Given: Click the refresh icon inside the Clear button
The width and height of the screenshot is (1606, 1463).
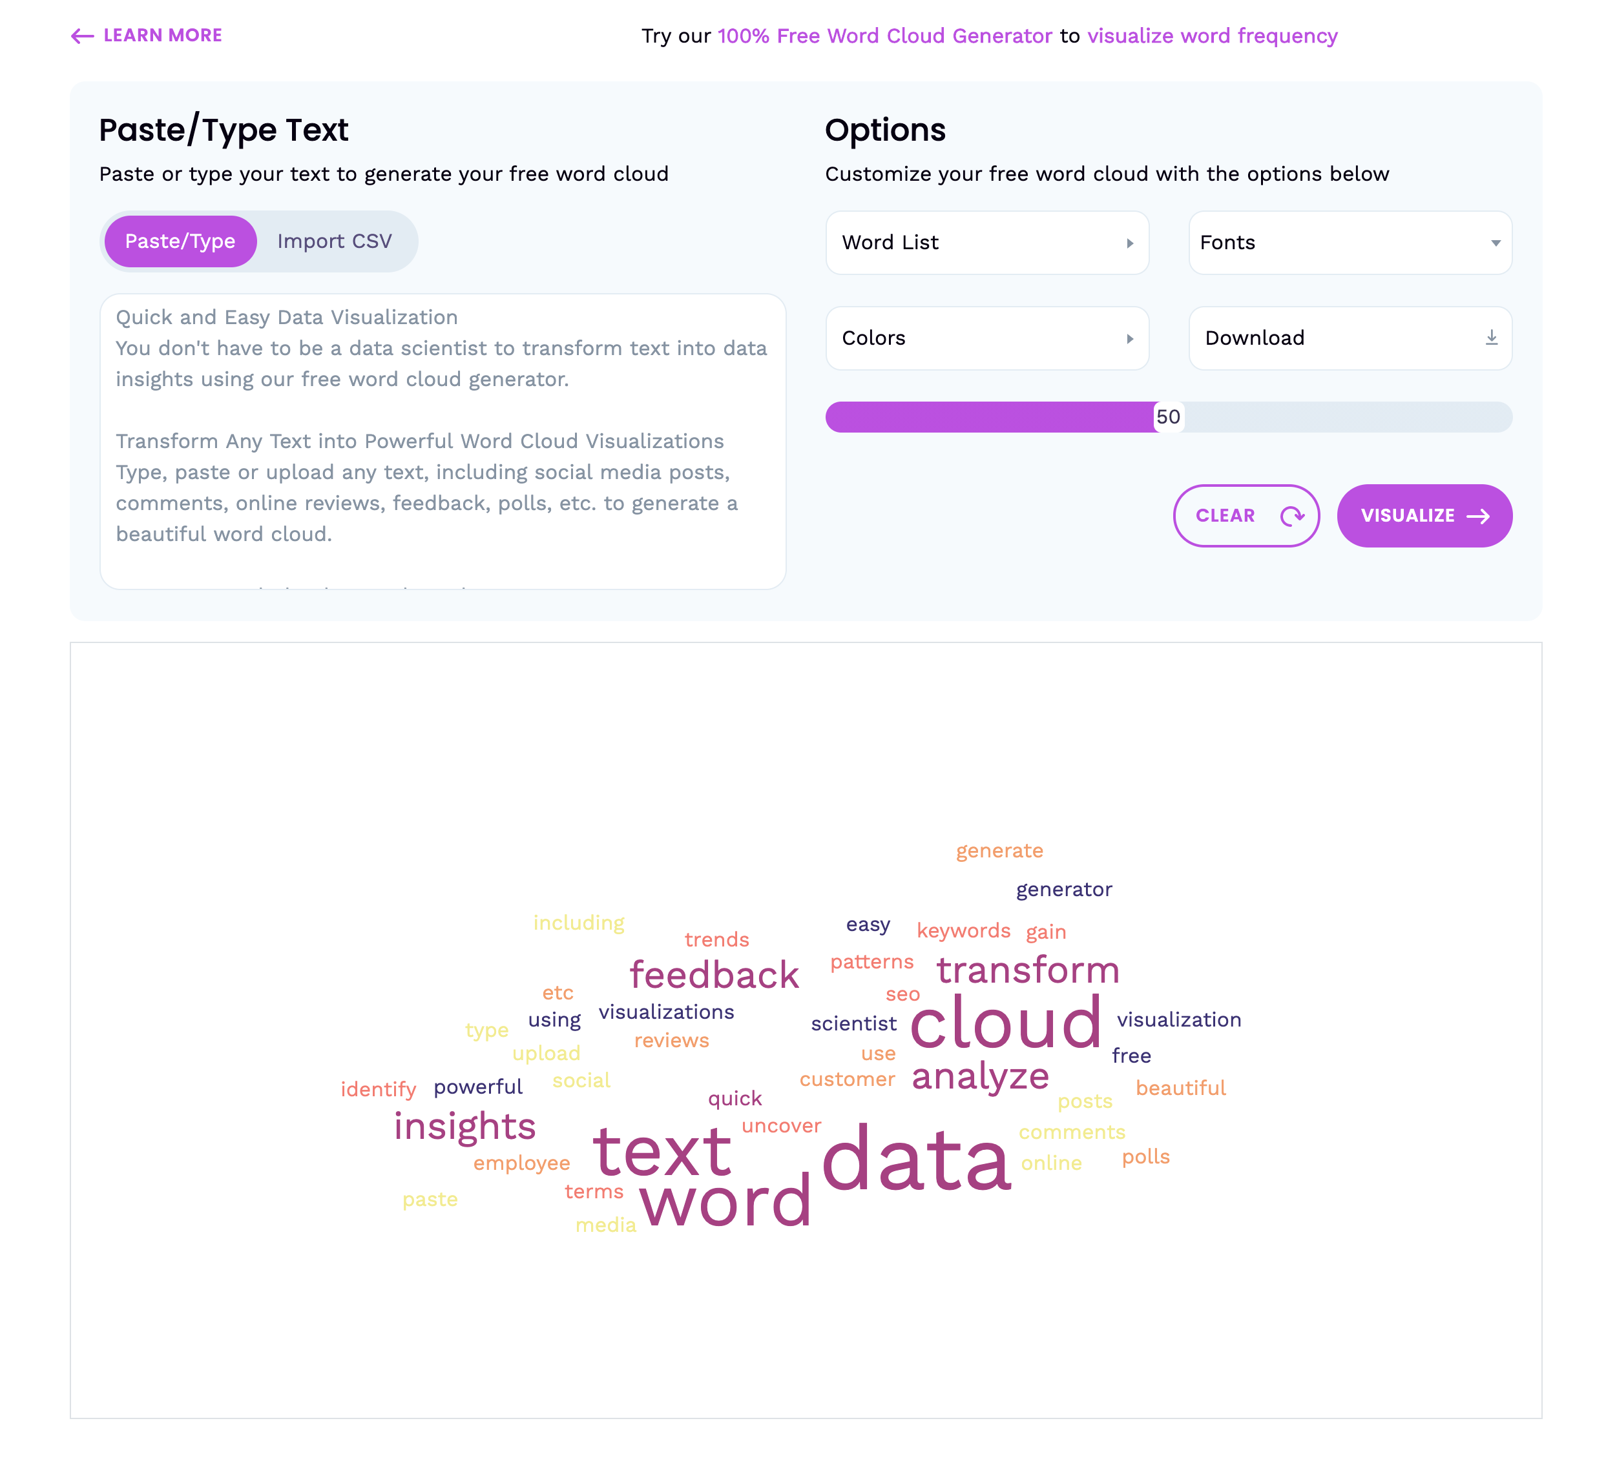Looking at the screenshot, I should click(1292, 516).
